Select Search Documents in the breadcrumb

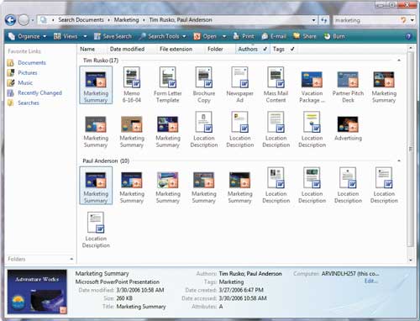click(81, 20)
